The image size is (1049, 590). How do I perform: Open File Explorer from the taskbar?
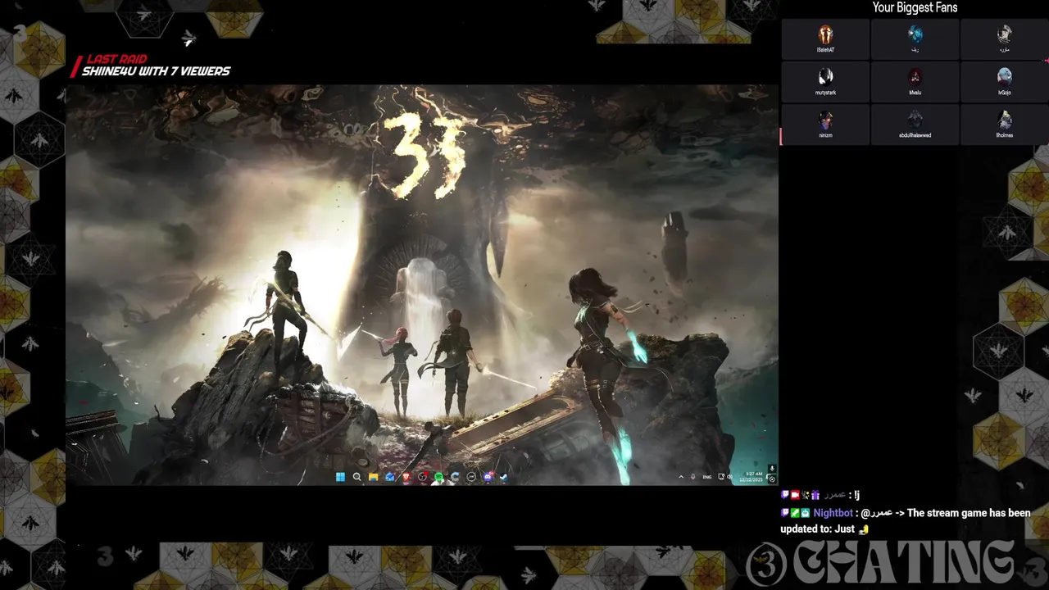click(373, 477)
